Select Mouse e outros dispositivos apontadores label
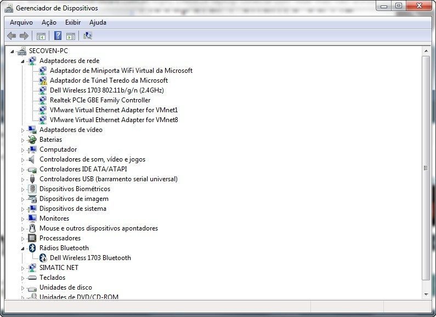 click(99, 228)
